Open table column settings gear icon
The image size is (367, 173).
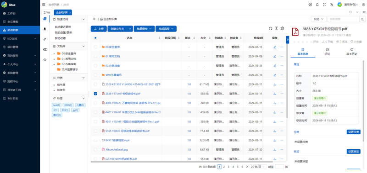click(282, 28)
